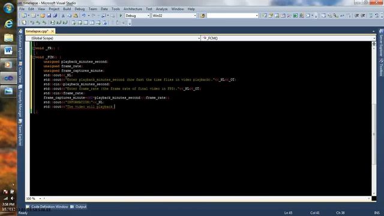Click the volume speaker tray icon

12,198
